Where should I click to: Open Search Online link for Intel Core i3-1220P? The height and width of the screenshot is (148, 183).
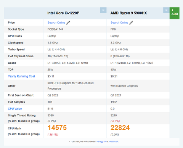click(56, 23)
